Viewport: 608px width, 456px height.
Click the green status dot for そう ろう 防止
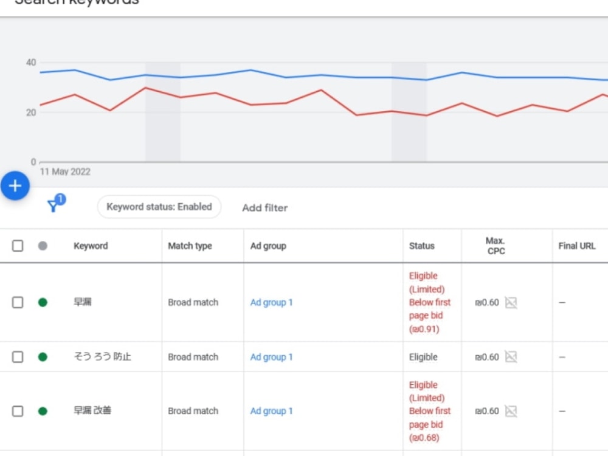click(43, 357)
